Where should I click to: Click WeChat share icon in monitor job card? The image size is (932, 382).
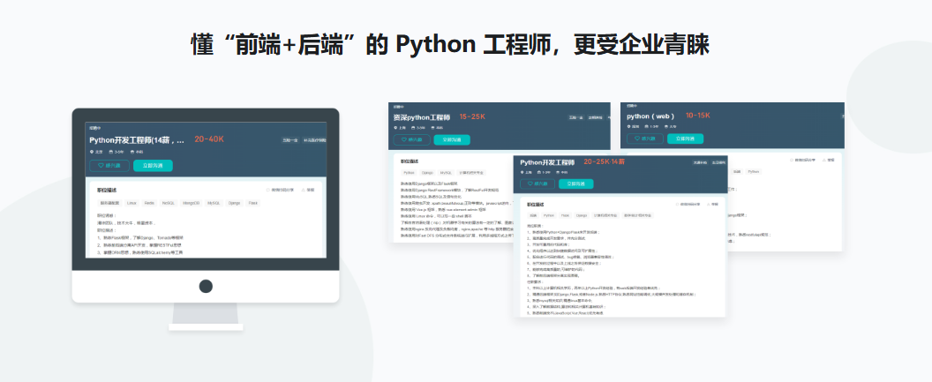(x=268, y=190)
